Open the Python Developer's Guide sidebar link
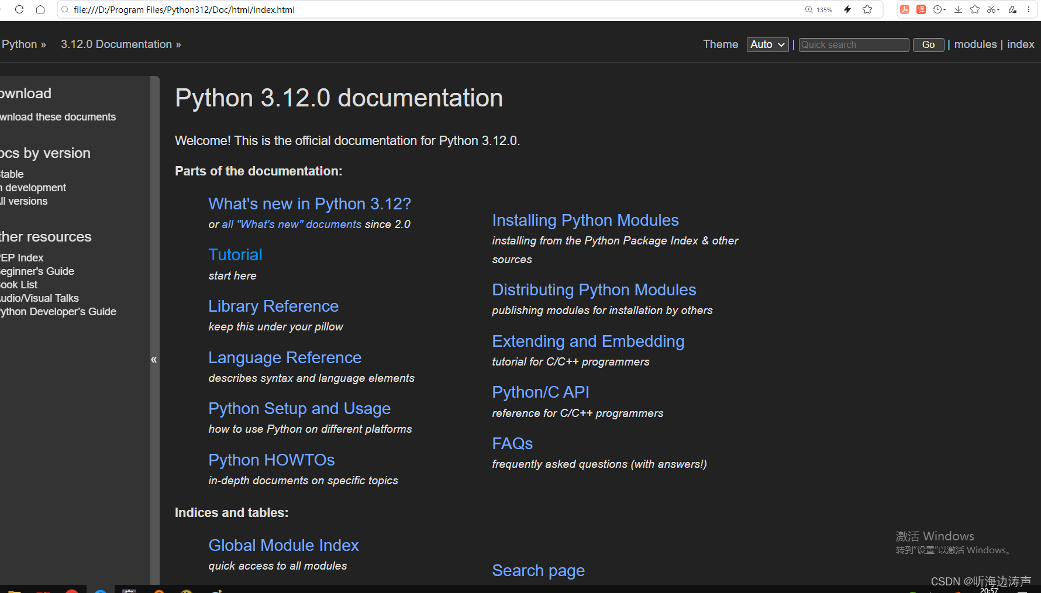This screenshot has width=1041, height=593. pos(58,312)
